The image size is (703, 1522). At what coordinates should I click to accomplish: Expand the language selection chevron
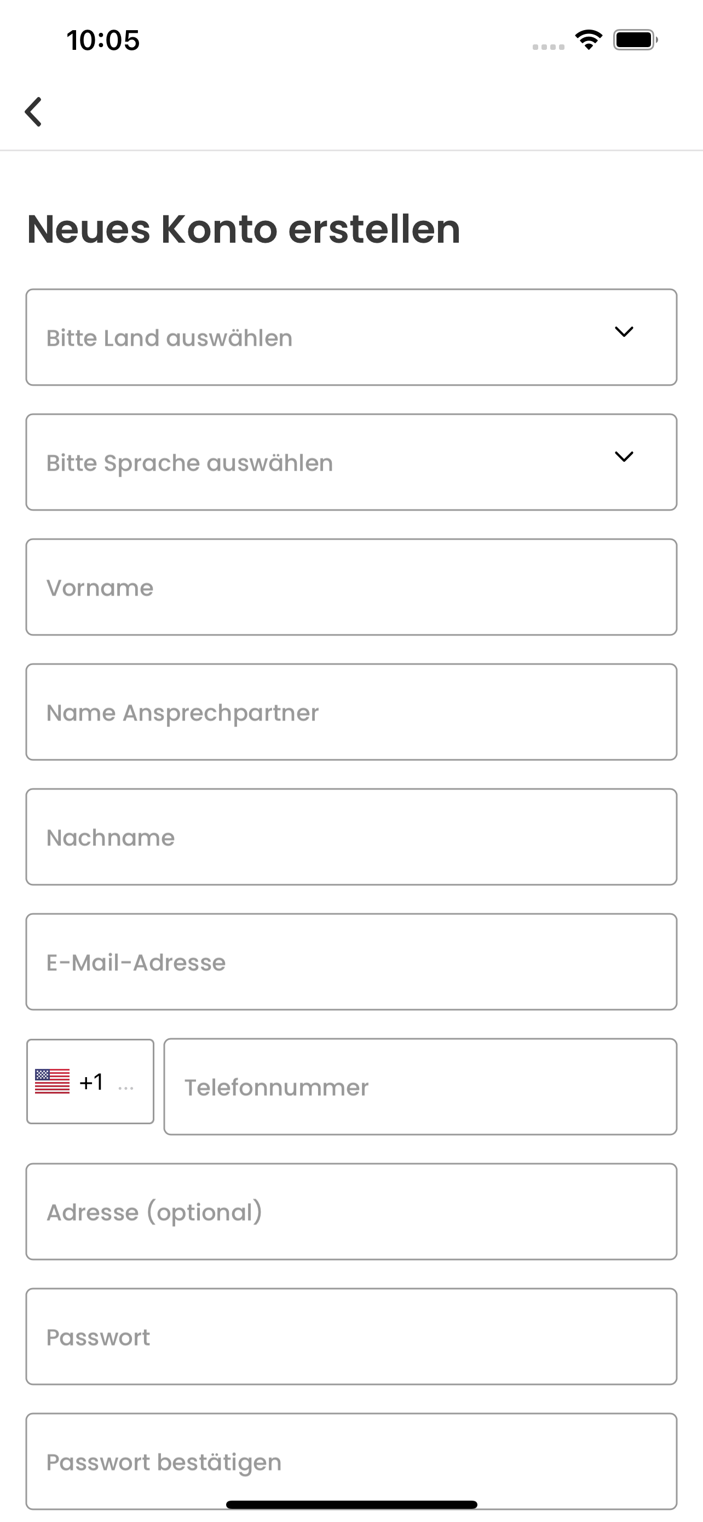[624, 456]
